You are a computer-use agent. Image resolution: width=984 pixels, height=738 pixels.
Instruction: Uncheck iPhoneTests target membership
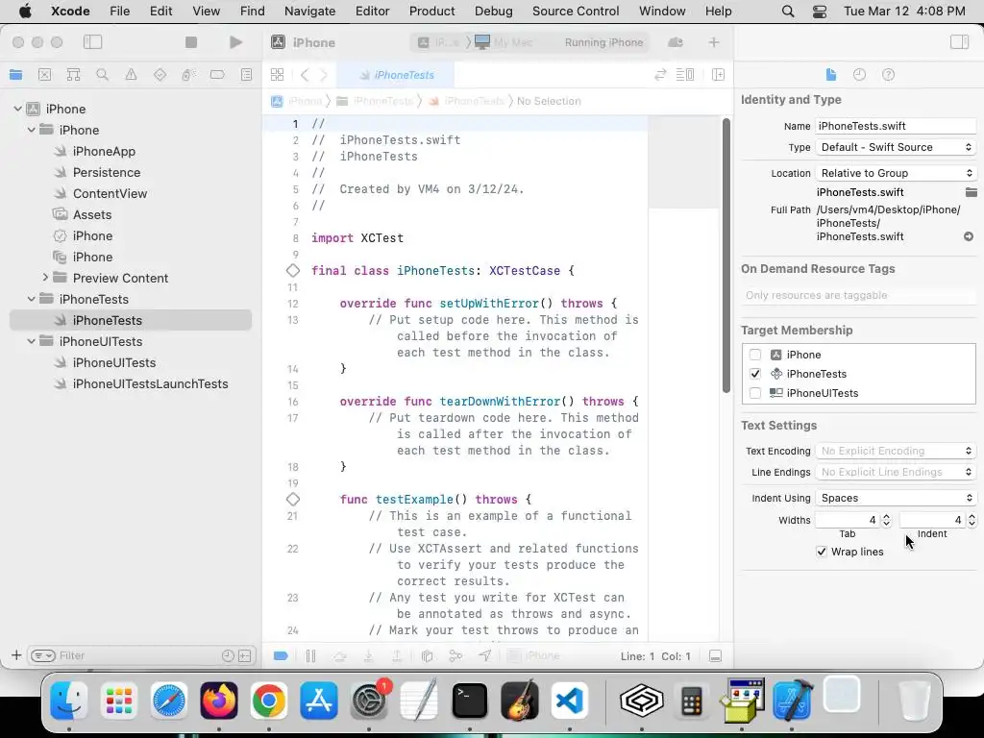[755, 374]
